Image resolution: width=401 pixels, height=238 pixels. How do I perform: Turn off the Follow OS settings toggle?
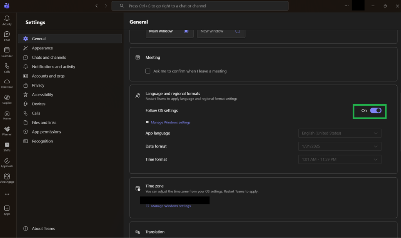point(376,110)
